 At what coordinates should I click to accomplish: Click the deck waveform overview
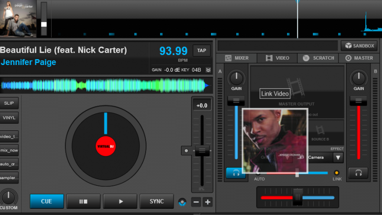point(106,86)
